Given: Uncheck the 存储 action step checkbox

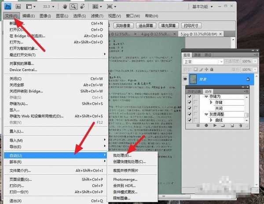Looking at the screenshot, I should [x=190, y=102].
